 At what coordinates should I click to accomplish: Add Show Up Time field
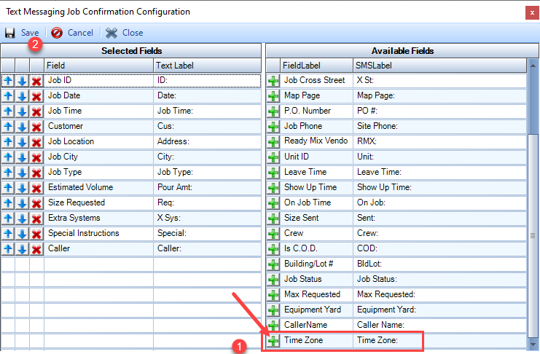tap(273, 188)
